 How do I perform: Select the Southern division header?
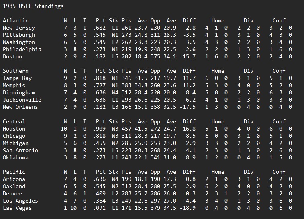[15, 71]
